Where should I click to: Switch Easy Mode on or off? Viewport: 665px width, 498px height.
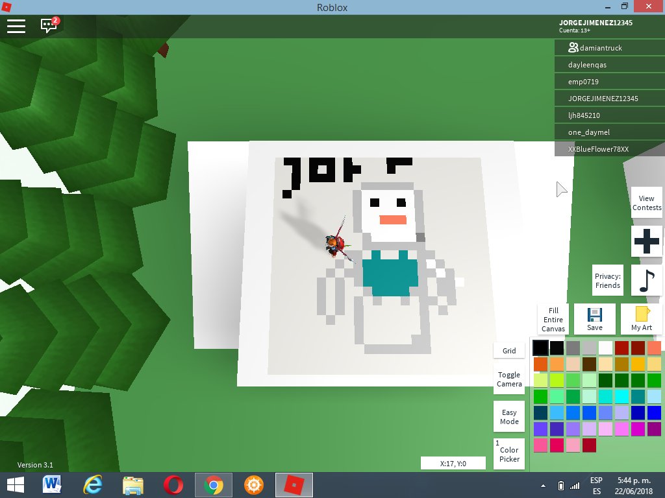pyautogui.click(x=509, y=417)
